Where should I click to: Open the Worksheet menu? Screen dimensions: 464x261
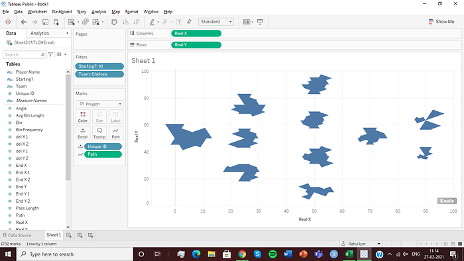37,11
